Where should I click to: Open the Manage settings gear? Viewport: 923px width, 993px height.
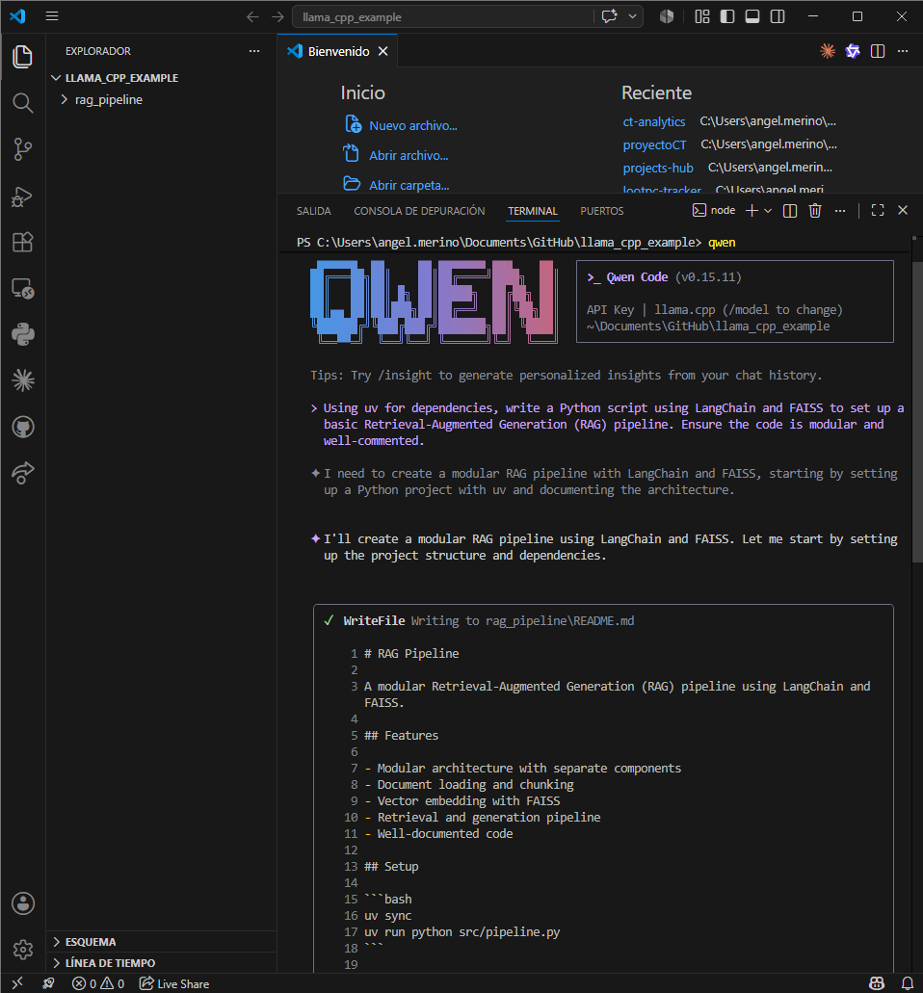click(23, 950)
